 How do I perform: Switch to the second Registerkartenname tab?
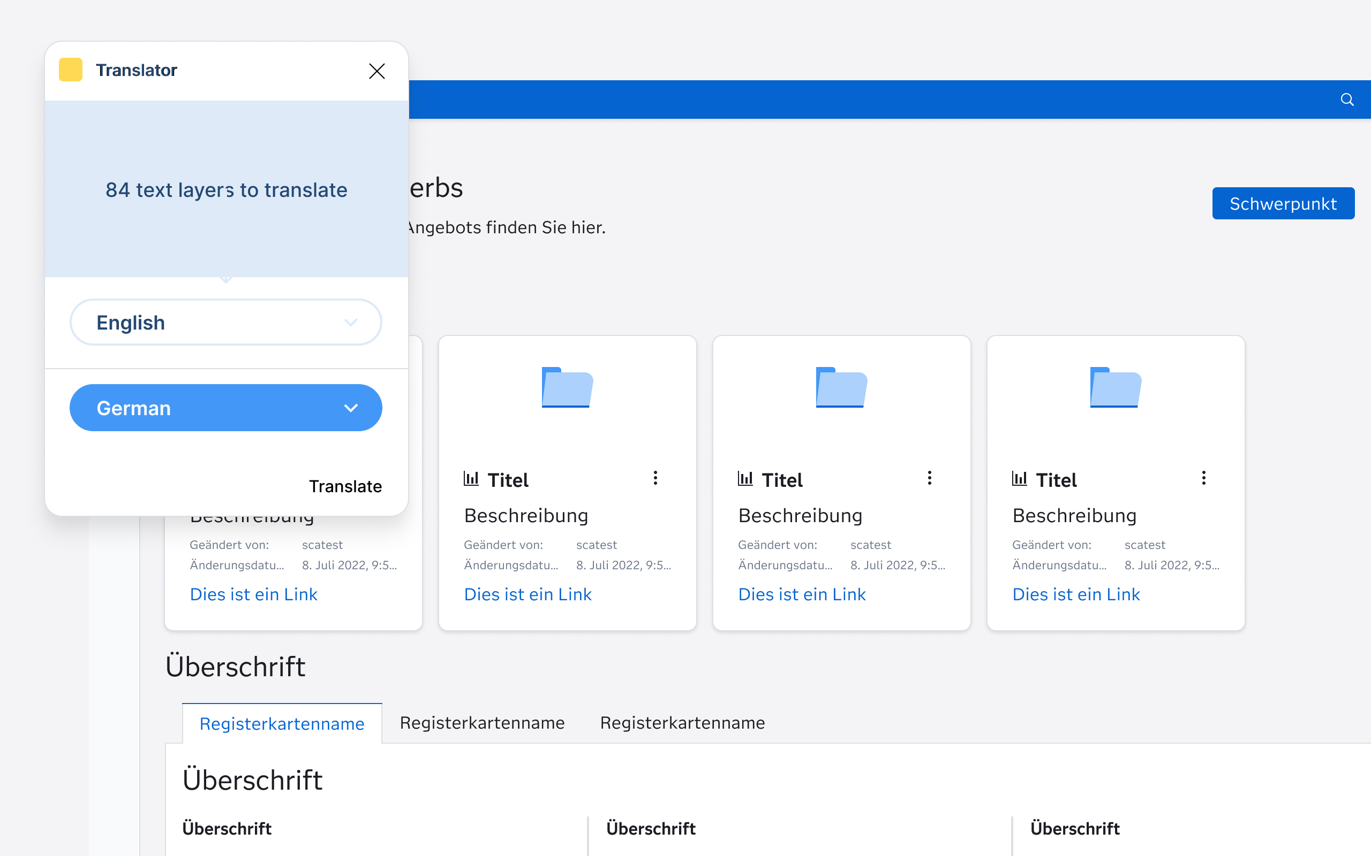482,722
